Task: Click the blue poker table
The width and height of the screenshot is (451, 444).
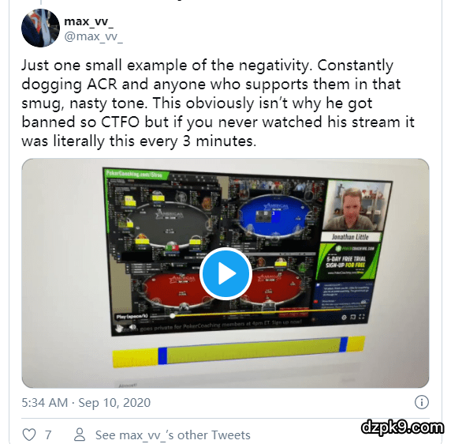Action: click(275, 216)
